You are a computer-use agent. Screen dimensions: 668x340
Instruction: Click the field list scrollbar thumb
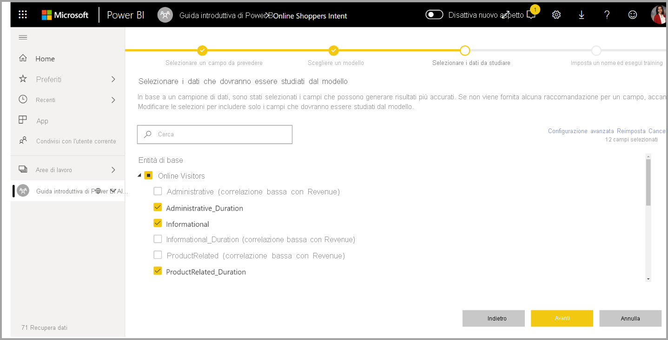pyautogui.click(x=648, y=182)
